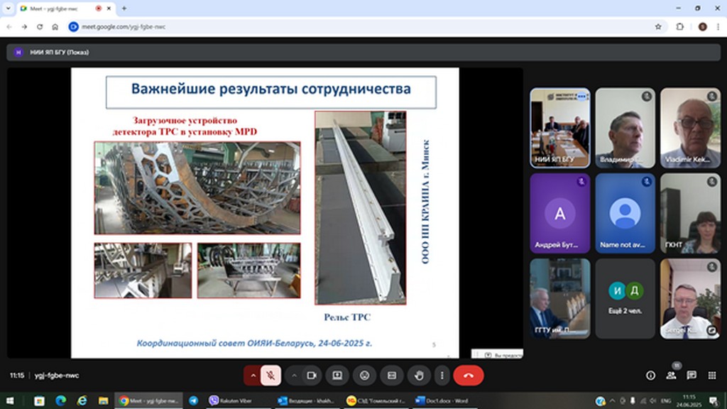The width and height of the screenshot is (727, 409).
Task: Click the 'Ещё 2 чел.' participants tile
Action: 625,298
